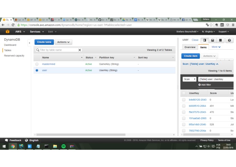Collapse the Scan: [Table] user section
The image size is (236, 167).
200,64
